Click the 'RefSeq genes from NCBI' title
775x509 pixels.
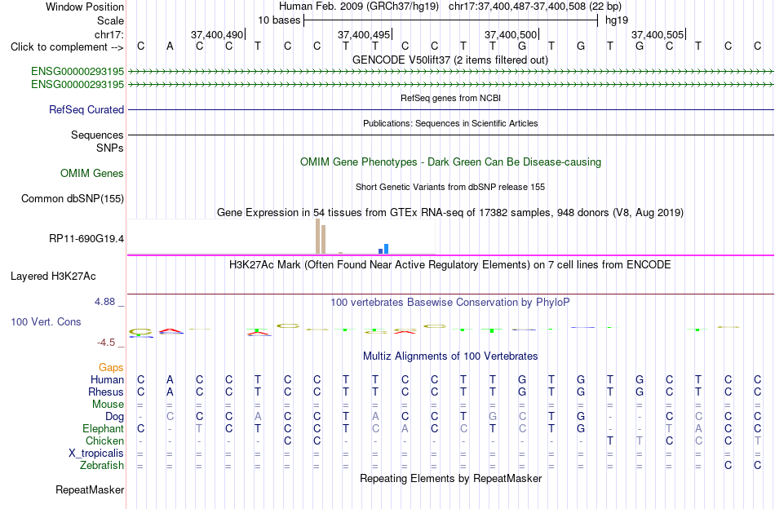pyautogui.click(x=450, y=98)
